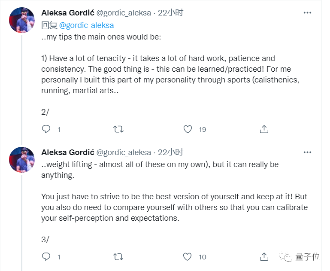Screen dimensions: 330x271
Task: Click the @gordic_aleksa handle in second tweet header
Action: click(124, 152)
